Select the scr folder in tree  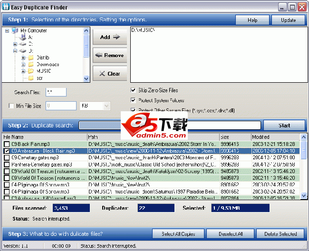39,78
